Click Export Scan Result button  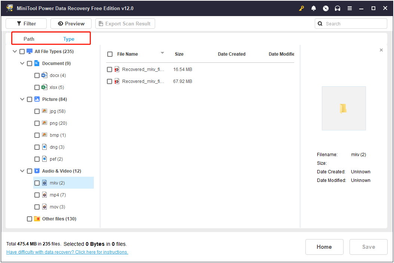click(x=125, y=24)
